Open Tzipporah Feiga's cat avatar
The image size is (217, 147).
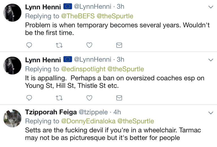[x=12, y=118]
